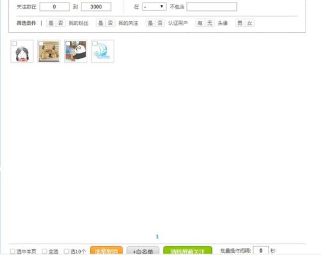Select 否 for 认证用户 filter
Screen dimensions: 321x255
coord(160,23)
